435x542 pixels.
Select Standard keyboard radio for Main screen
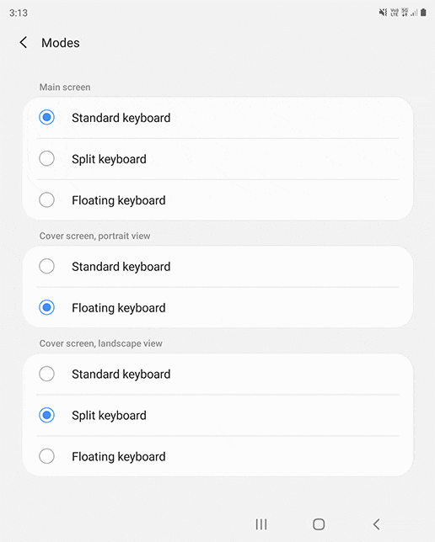(x=46, y=117)
